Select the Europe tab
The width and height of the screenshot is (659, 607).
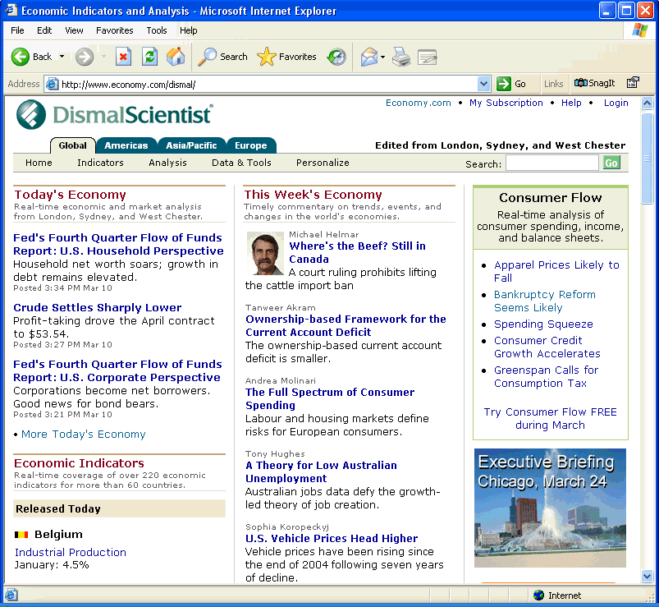coord(250,145)
